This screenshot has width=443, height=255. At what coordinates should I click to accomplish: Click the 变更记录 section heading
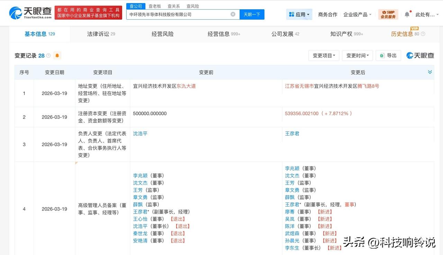[x=25, y=56]
